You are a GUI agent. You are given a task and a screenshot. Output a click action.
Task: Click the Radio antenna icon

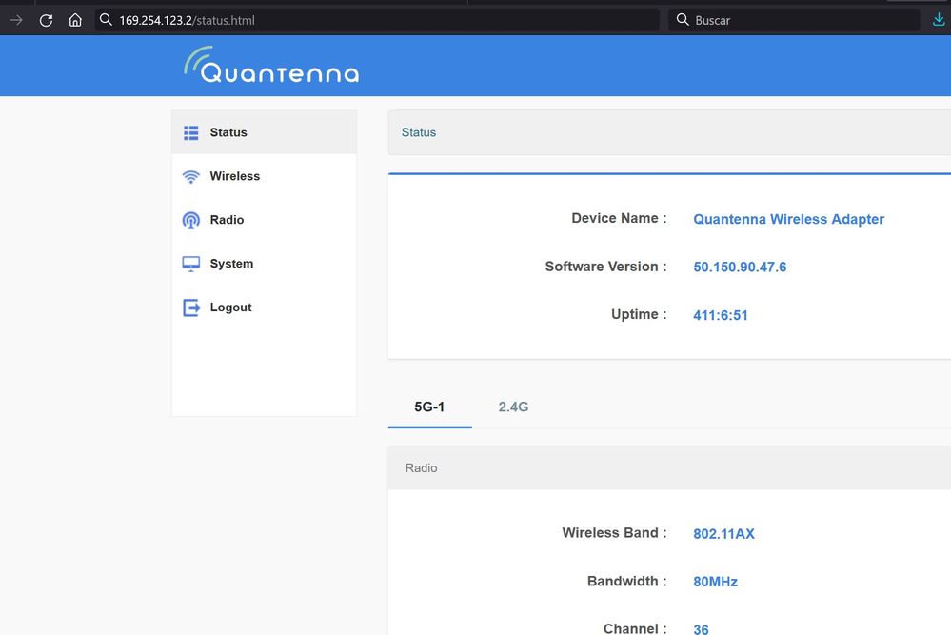coord(191,221)
